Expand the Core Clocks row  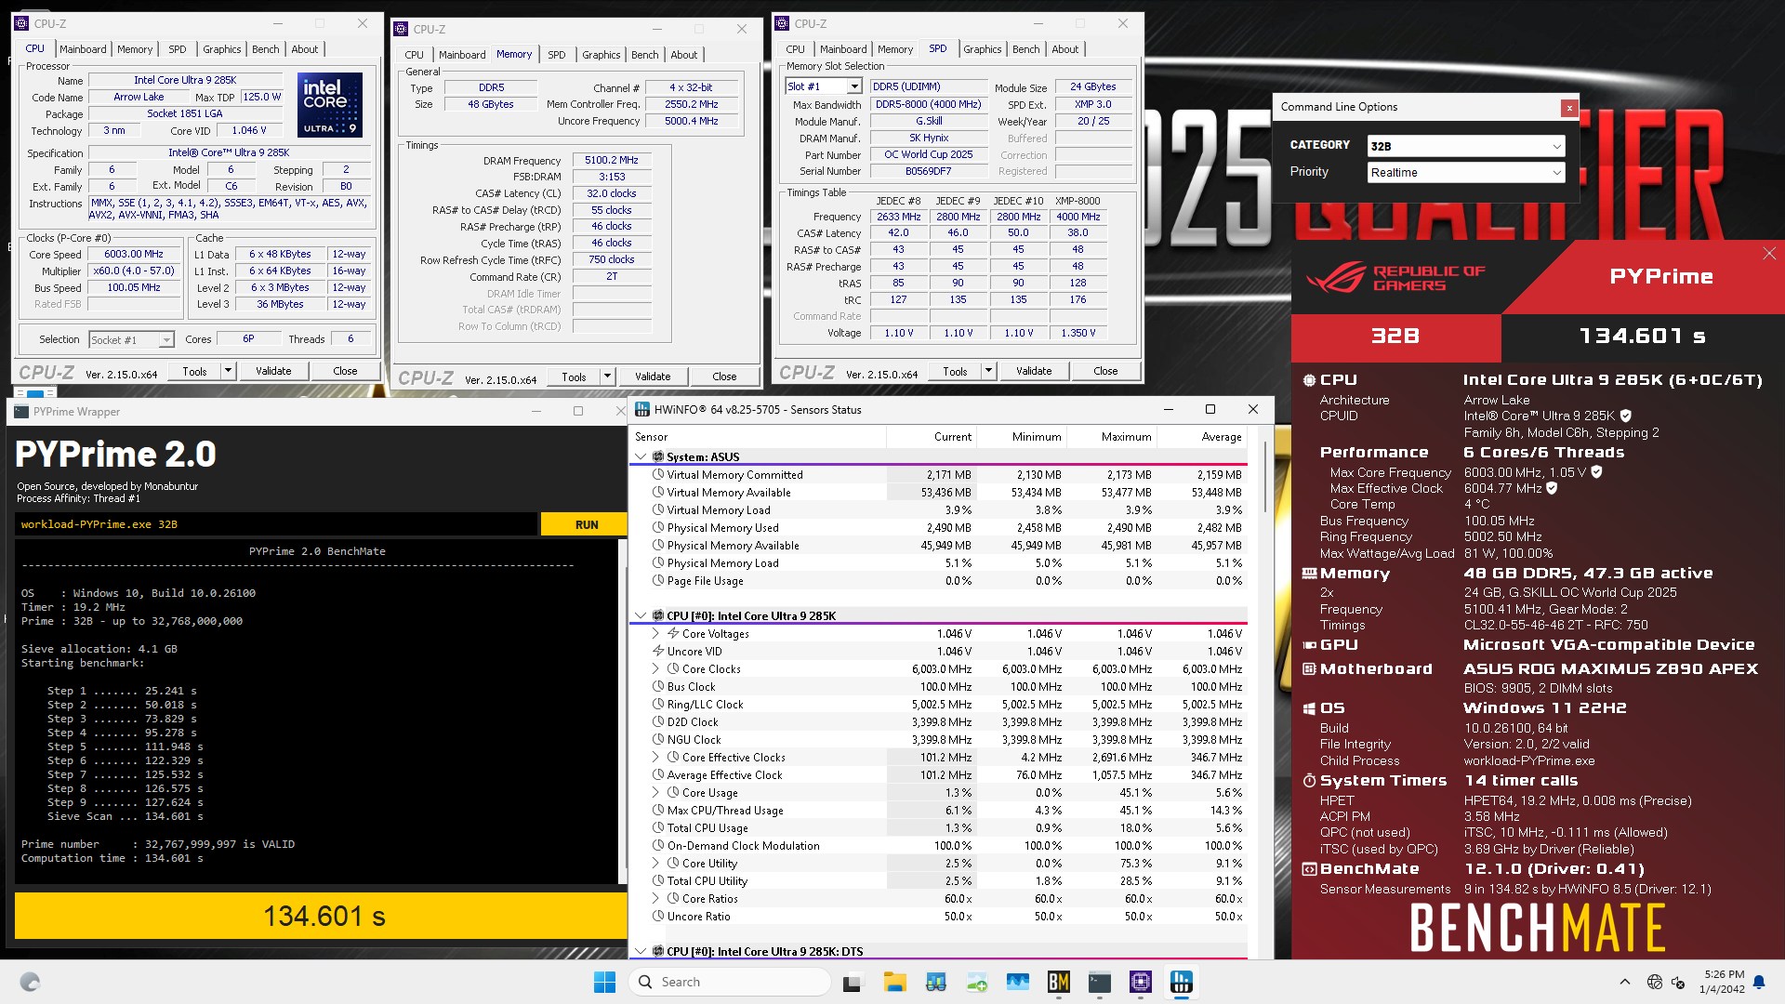[655, 669]
